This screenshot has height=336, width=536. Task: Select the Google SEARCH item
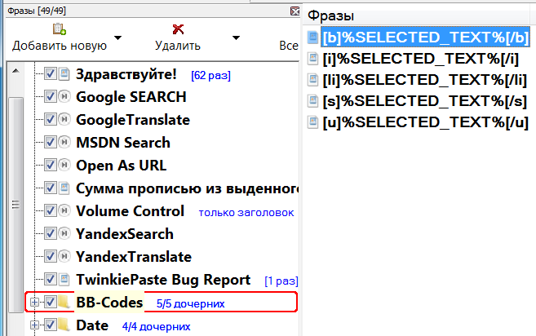pos(131,97)
